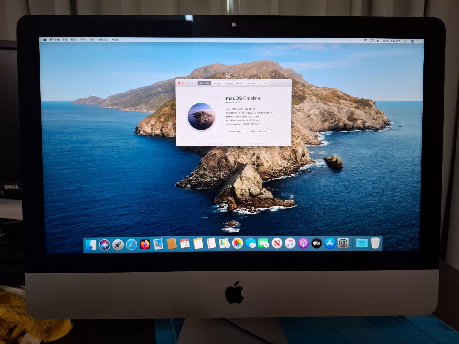
Task: Open System Preferences gear in dock
Action: 343,243
